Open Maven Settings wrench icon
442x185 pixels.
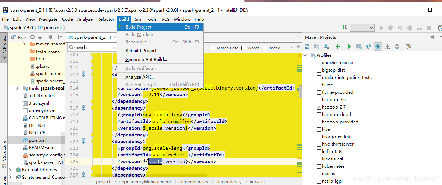[409, 47]
